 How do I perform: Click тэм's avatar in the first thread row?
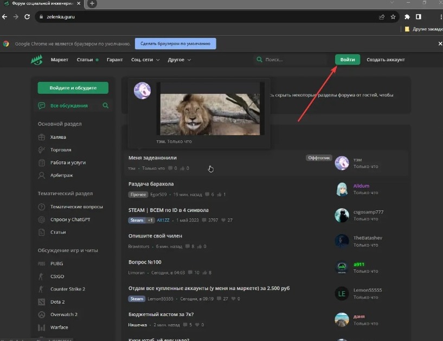tap(342, 163)
